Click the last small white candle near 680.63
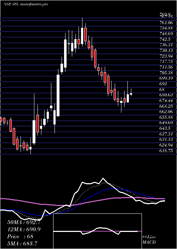Screen dimensions: 177x249 (x=131, y=94)
